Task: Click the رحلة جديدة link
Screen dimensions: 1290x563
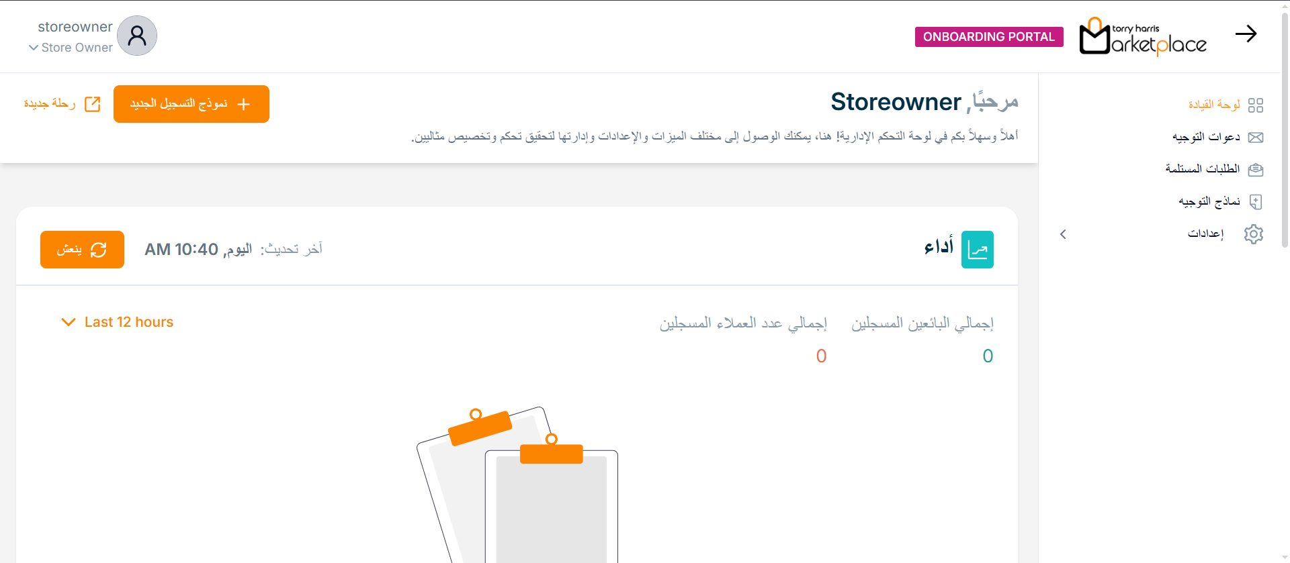Action: tap(50, 104)
